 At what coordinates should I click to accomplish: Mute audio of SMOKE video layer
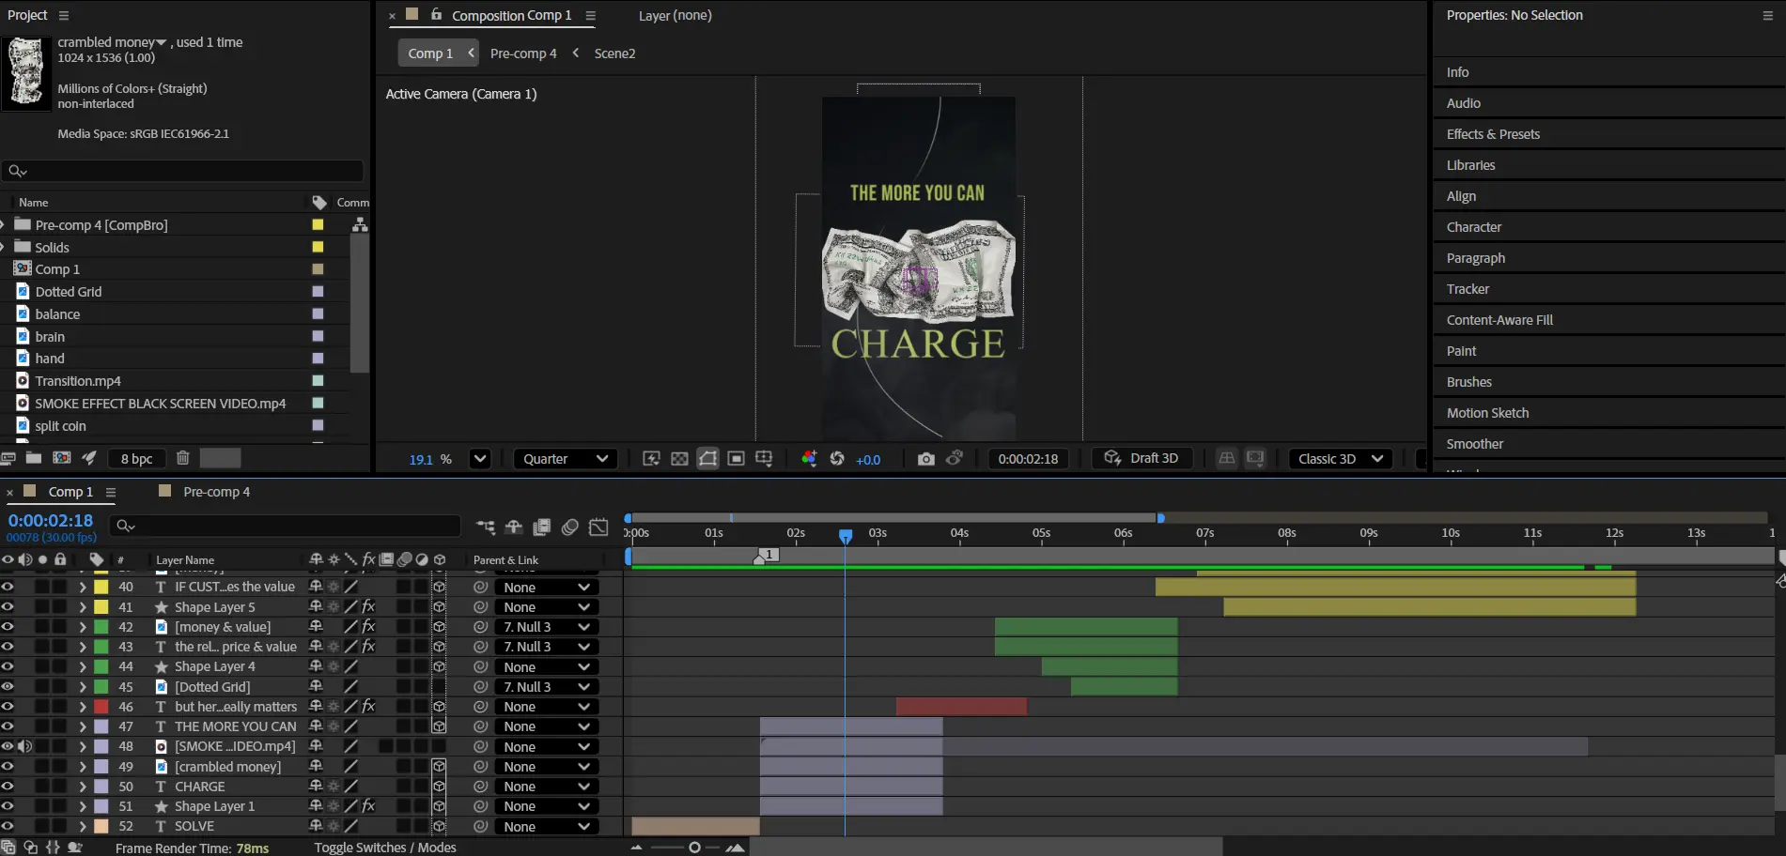tap(25, 747)
